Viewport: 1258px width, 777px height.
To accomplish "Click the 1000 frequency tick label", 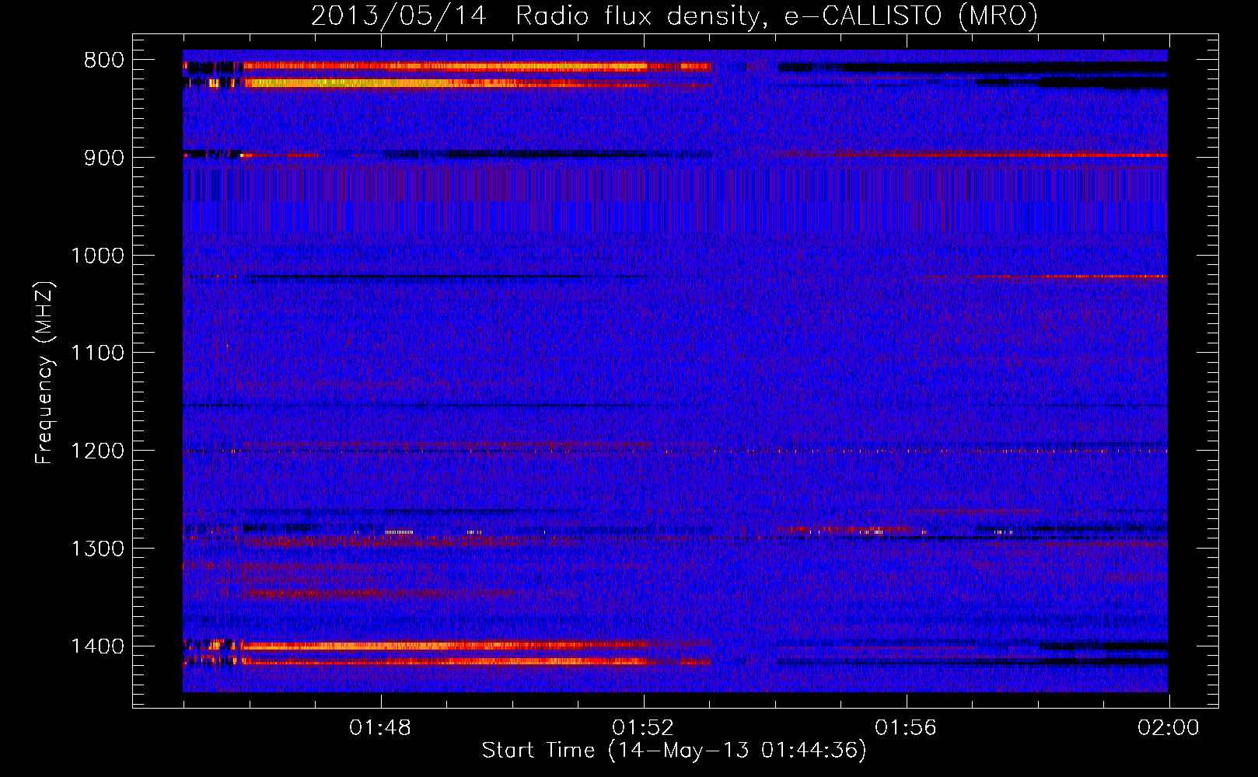I will point(97,256).
